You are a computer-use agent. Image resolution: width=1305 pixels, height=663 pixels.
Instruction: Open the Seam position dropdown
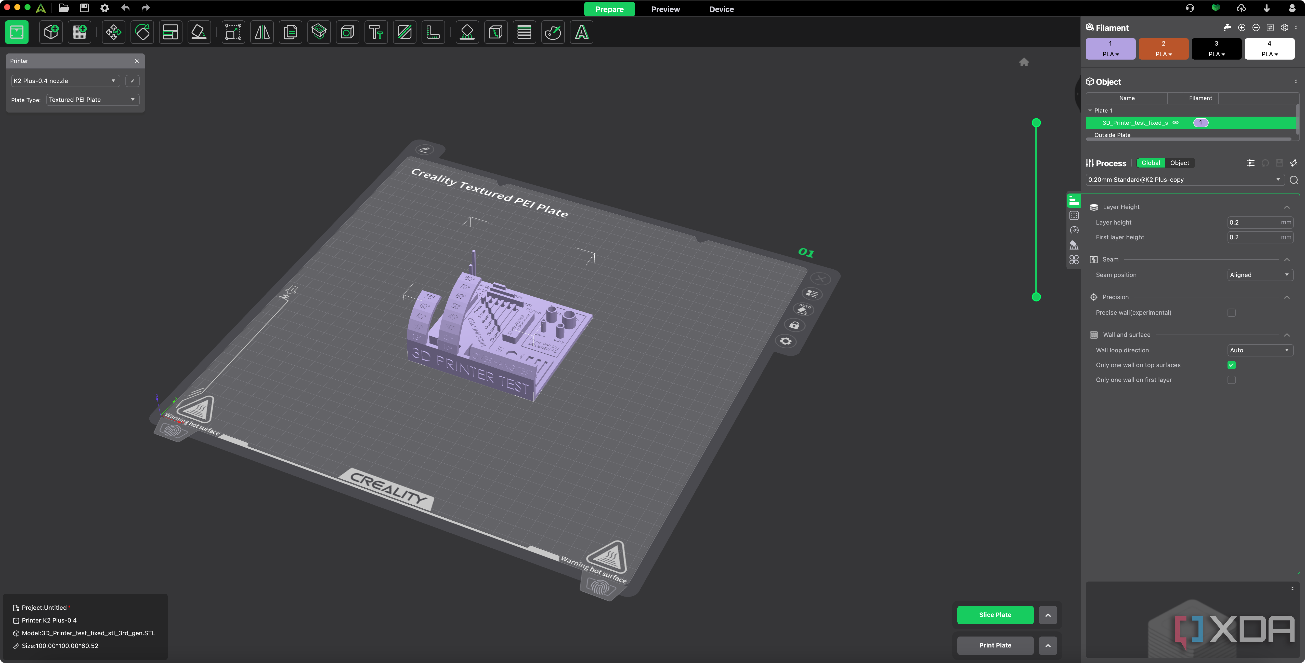(x=1259, y=275)
